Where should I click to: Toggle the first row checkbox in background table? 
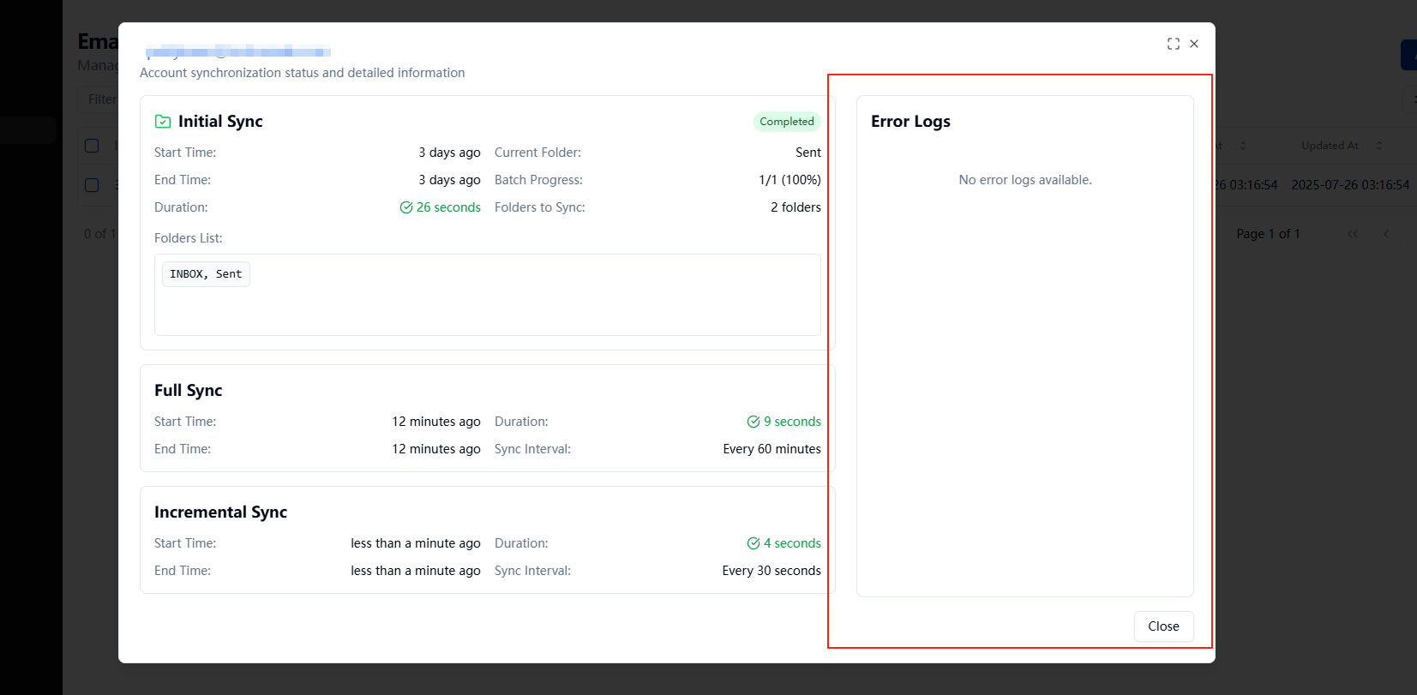pyautogui.click(x=92, y=185)
